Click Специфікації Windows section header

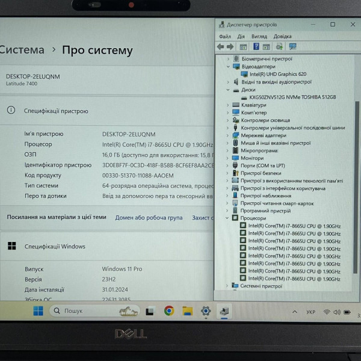[55, 246]
